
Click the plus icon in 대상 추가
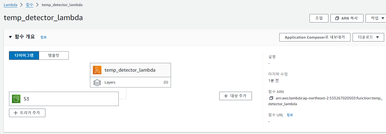click(x=226, y=96)
